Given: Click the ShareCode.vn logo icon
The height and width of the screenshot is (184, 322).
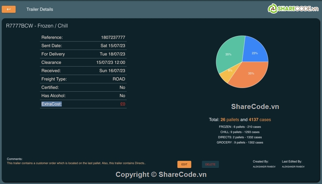Looking at the screenshot, I should point(273,9).
